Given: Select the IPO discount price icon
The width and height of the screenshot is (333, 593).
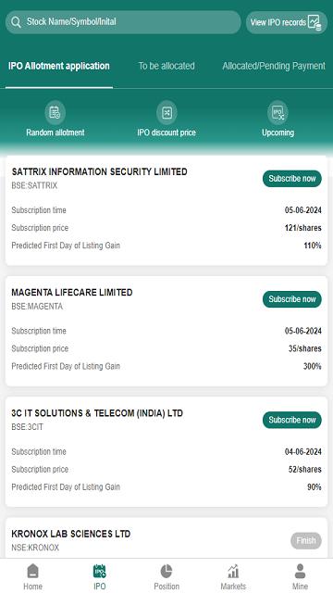Looking at the screenshot, I should (166, 113).
